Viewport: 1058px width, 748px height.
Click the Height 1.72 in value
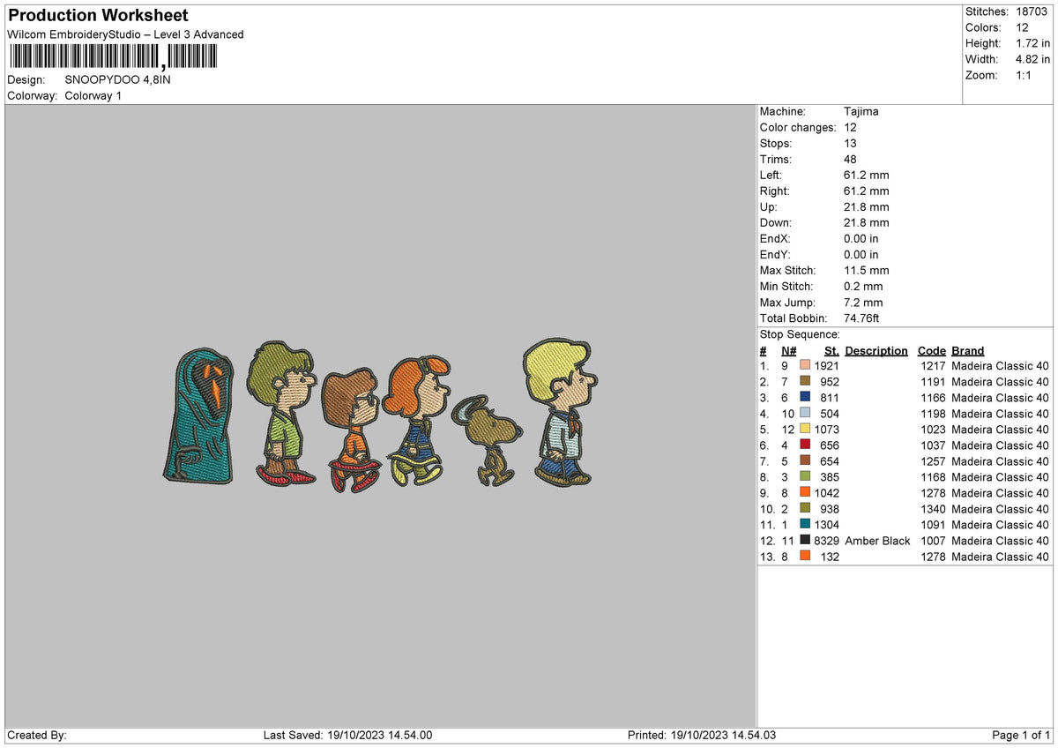pos(1034,43)
